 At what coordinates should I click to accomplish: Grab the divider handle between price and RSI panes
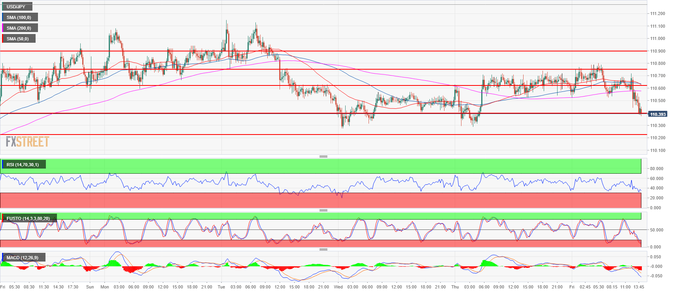323,157
